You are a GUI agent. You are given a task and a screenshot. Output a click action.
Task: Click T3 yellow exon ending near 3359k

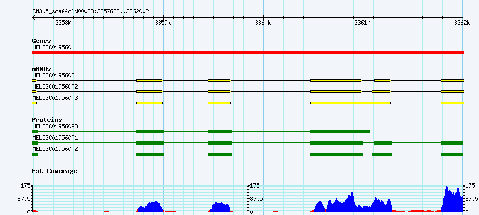pos(150,103)
